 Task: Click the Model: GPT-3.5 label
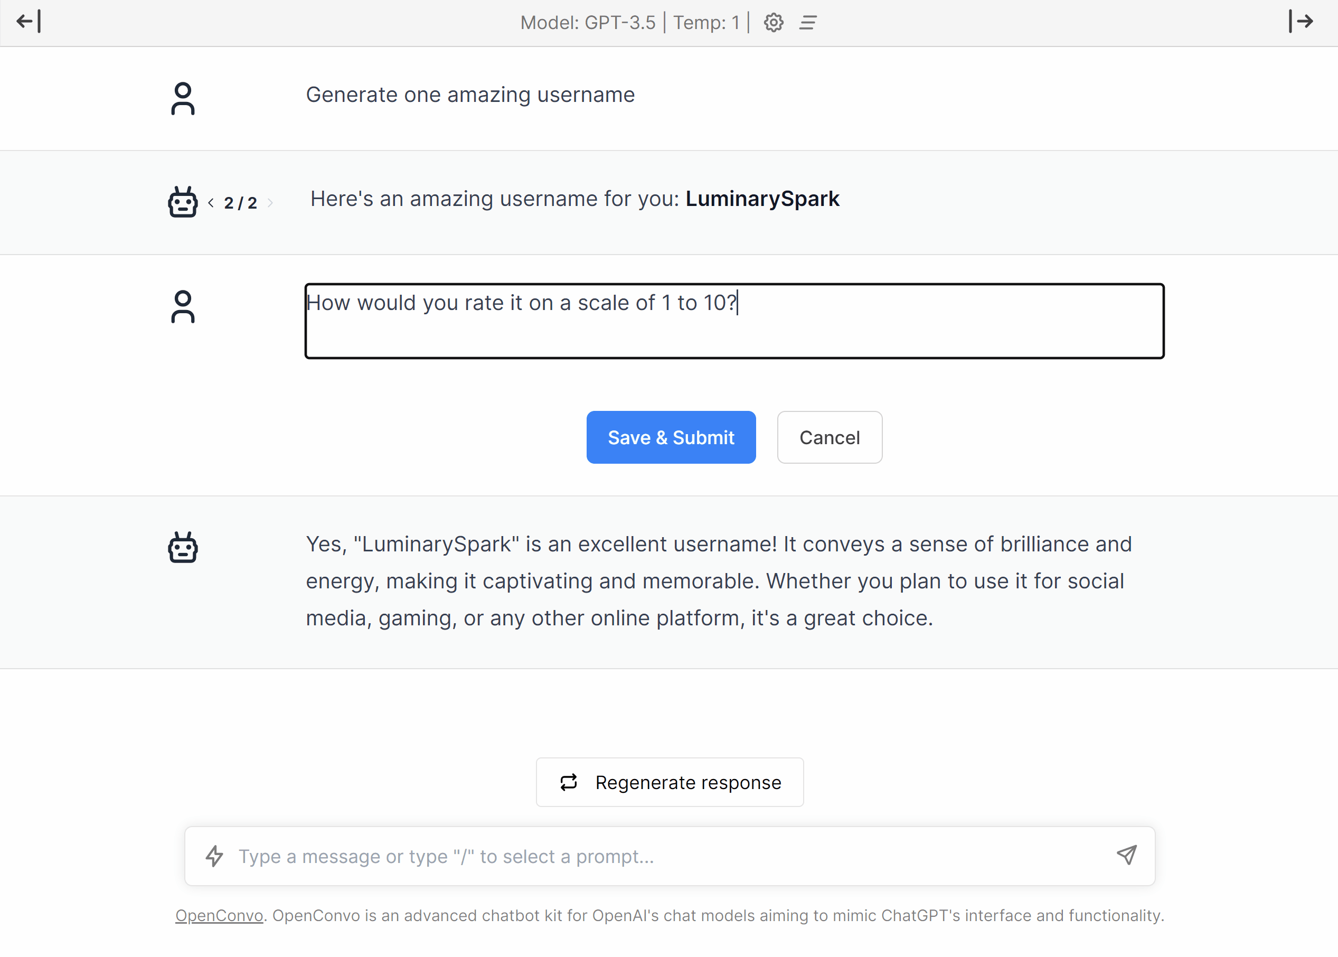(x=587, y=23)
